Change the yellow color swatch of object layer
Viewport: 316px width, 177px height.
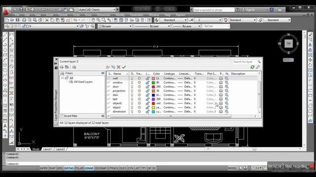(154, 107)
